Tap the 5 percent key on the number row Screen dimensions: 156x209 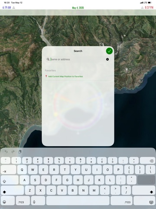[x=59, y=161]
